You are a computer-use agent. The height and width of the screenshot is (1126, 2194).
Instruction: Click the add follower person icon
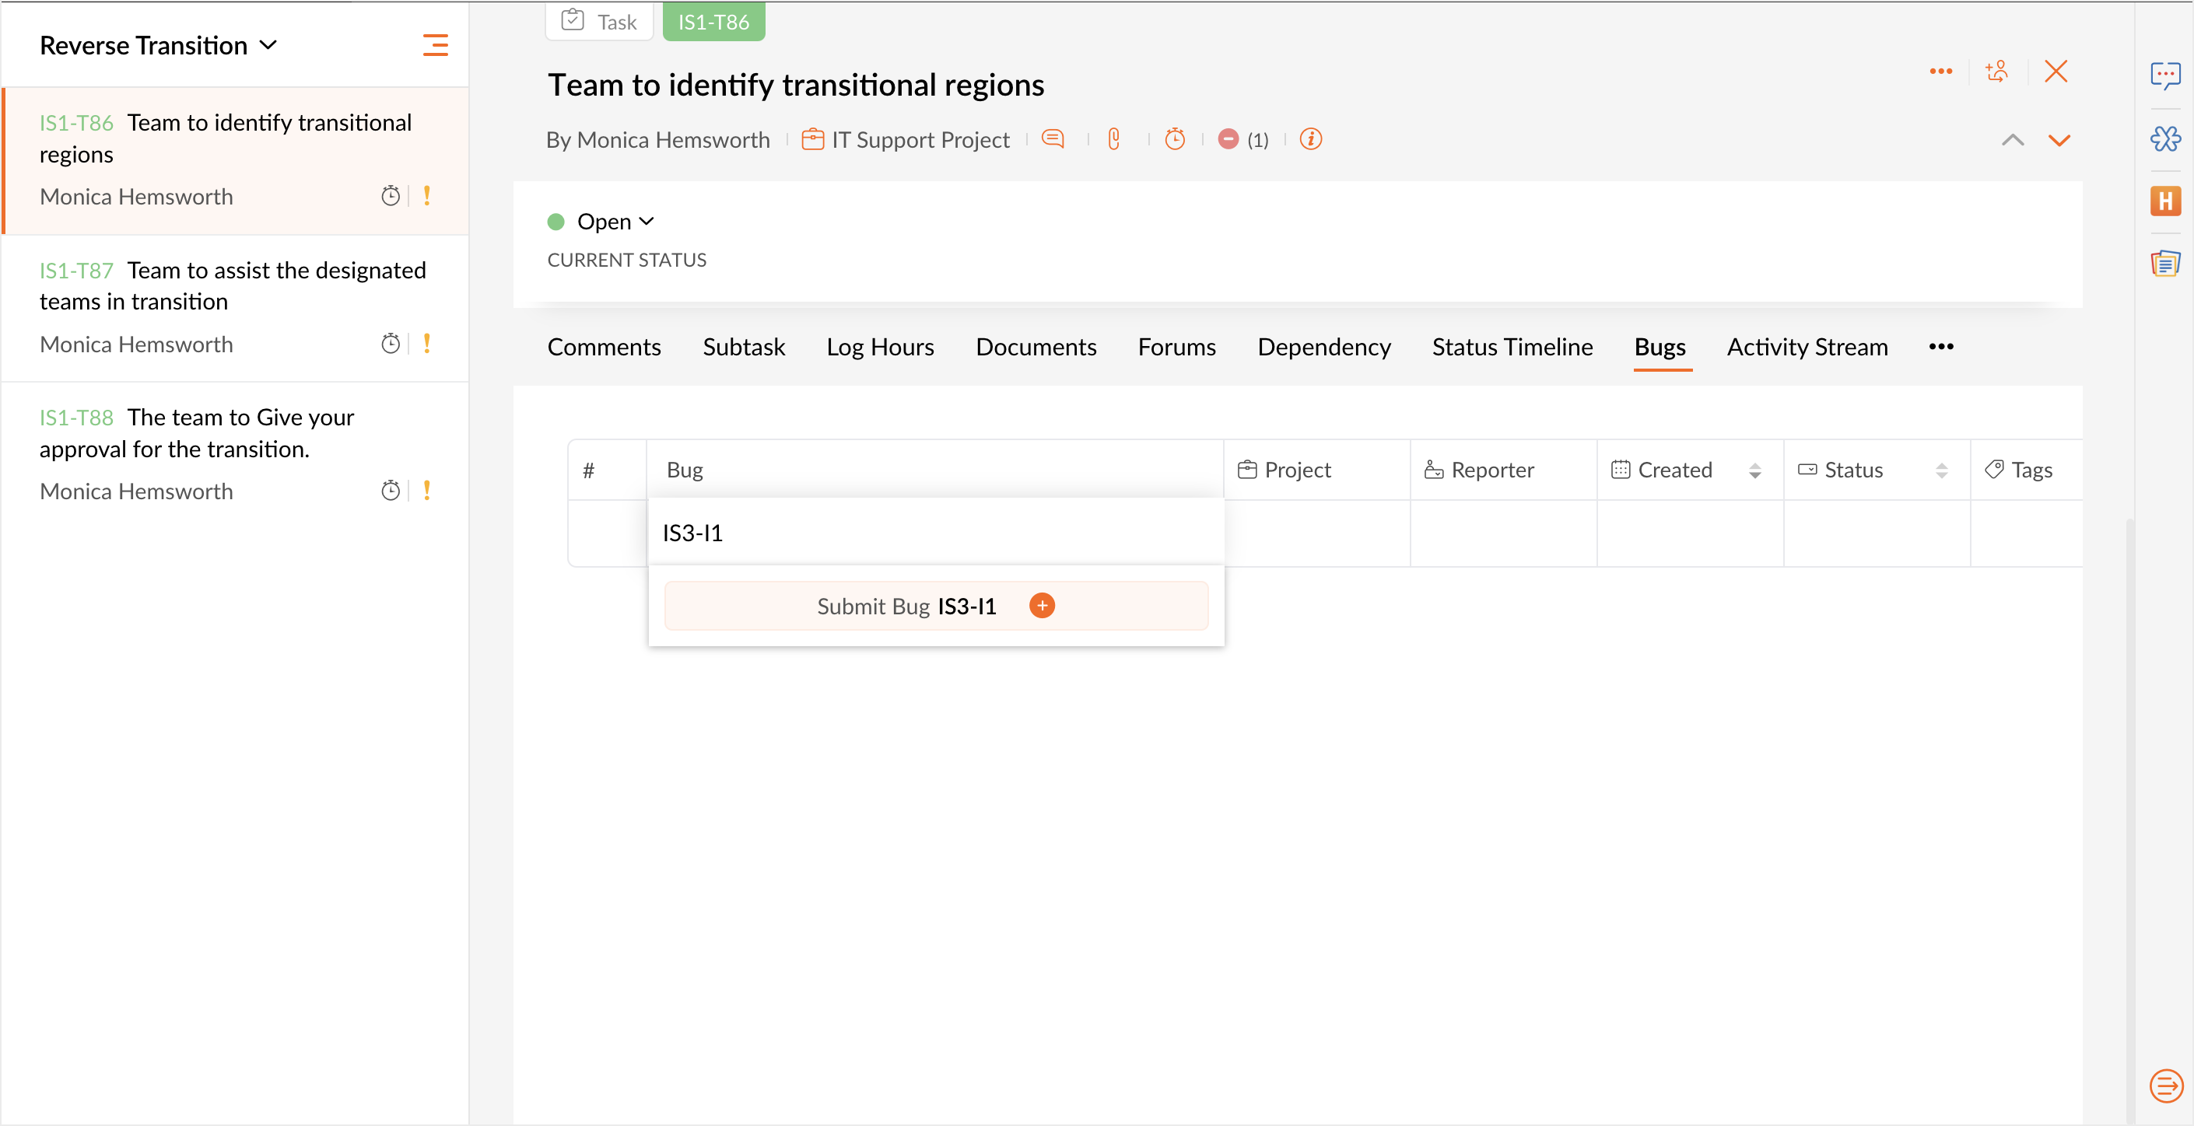pos(1997,72)
